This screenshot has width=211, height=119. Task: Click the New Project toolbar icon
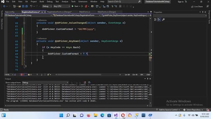tap(15, 6)
